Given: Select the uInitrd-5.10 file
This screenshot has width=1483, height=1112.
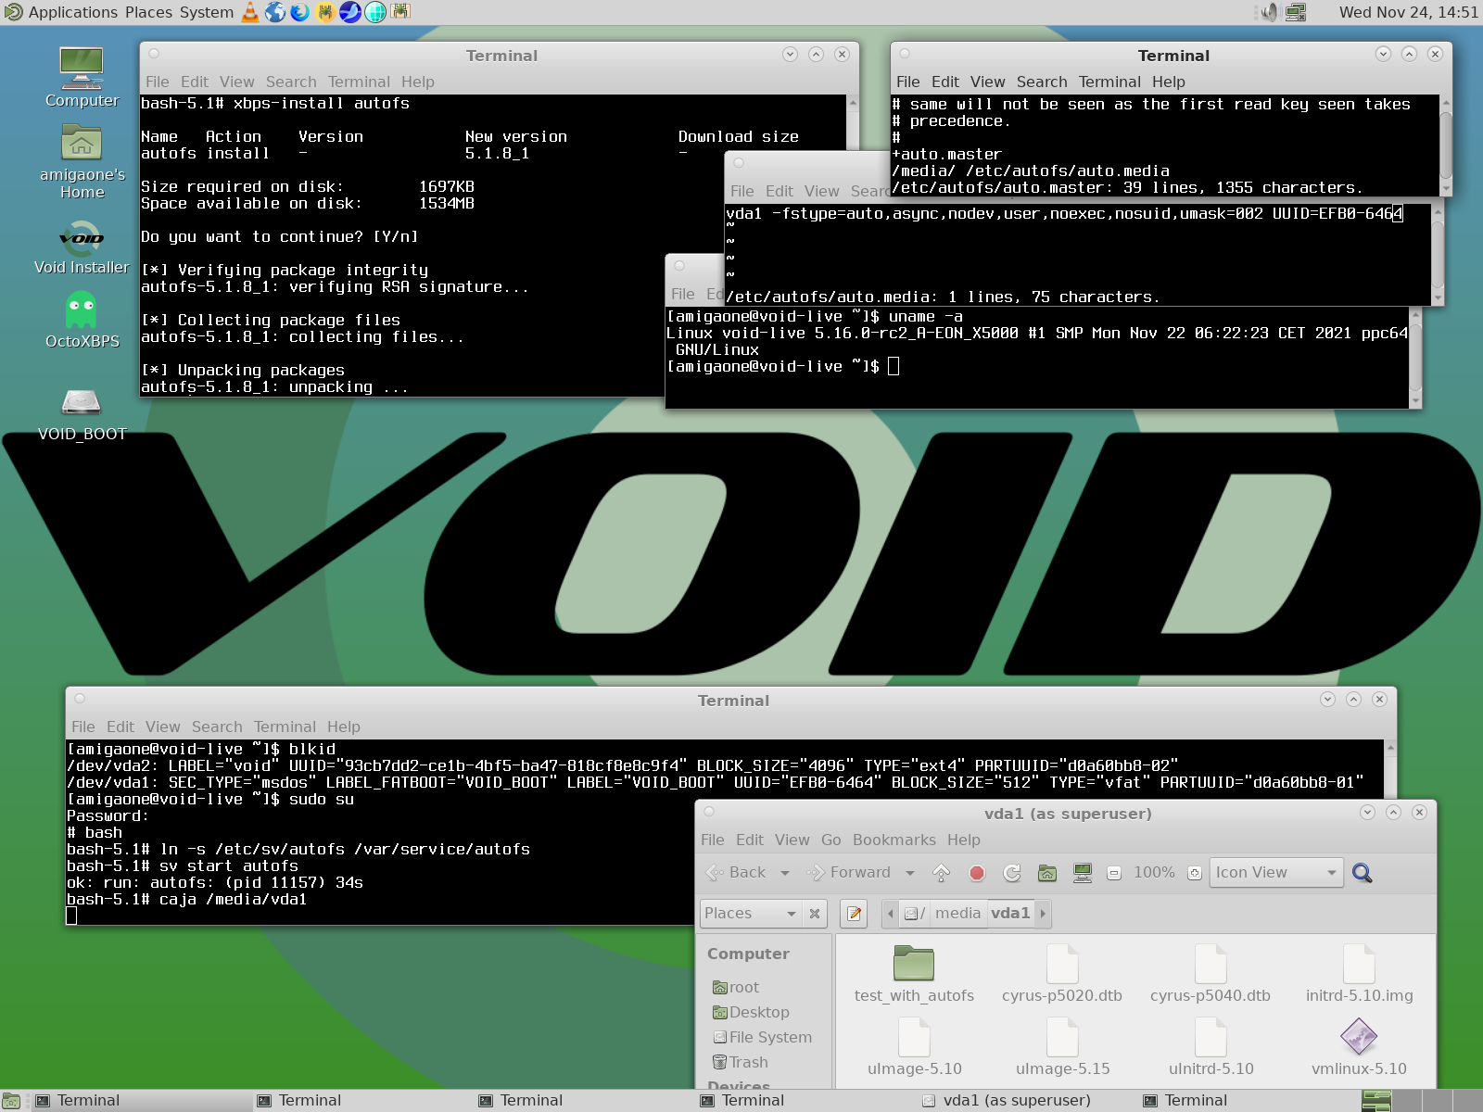Looking at the screenshot, I should point(1210,1048).
